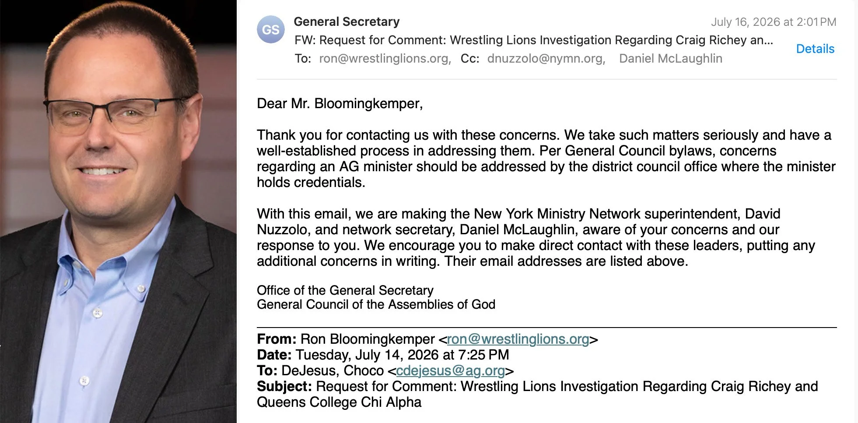Click the email subject line beginning FW: Request
Viewport: 858px width, 423px height.
pyautogui.click(x=533, y=40)
